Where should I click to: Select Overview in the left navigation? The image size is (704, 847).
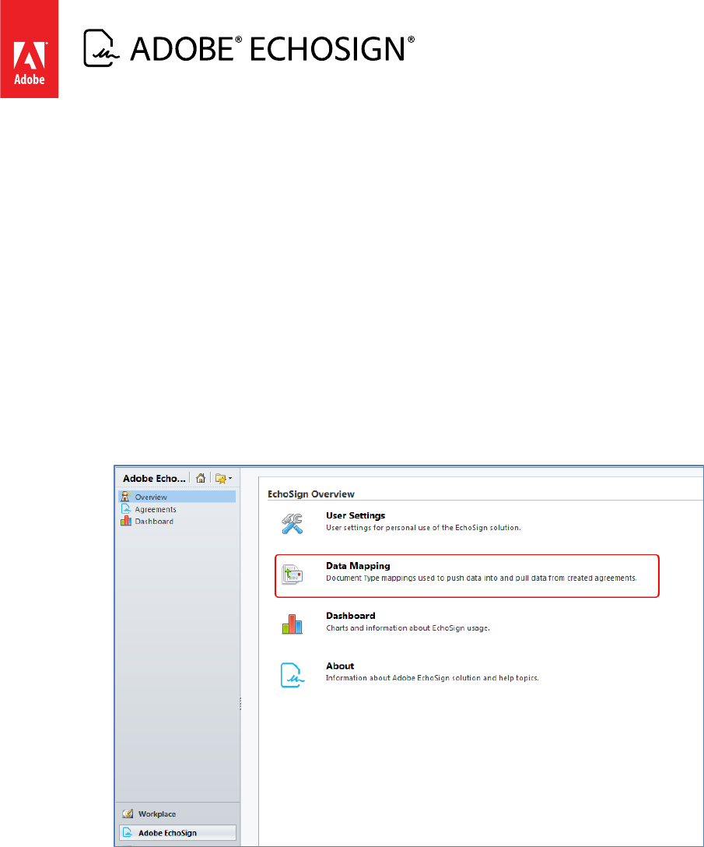[177, 497]
